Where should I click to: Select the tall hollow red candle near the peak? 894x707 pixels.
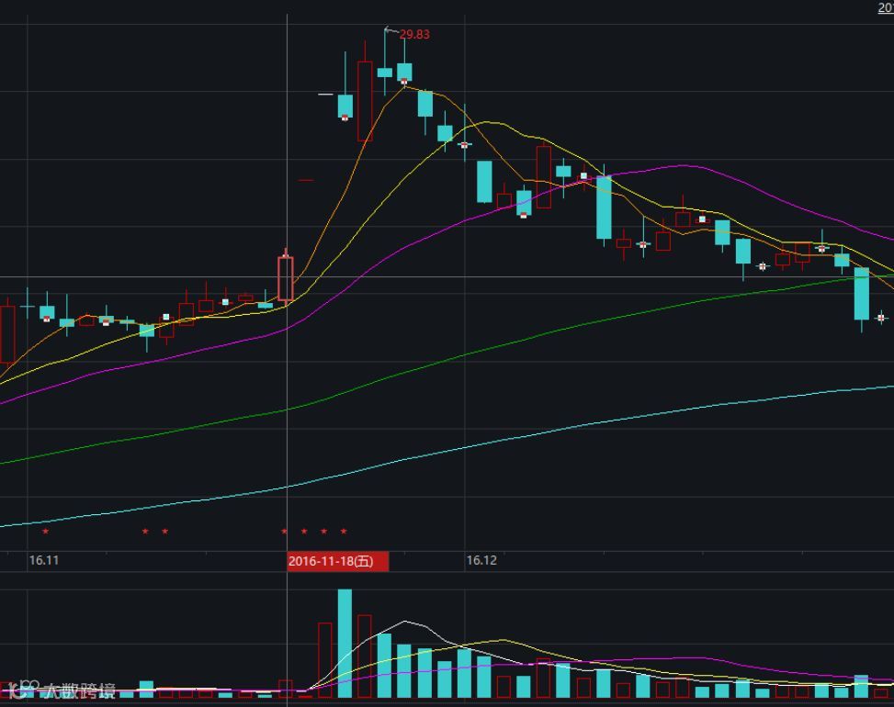(x=365, y=101)
